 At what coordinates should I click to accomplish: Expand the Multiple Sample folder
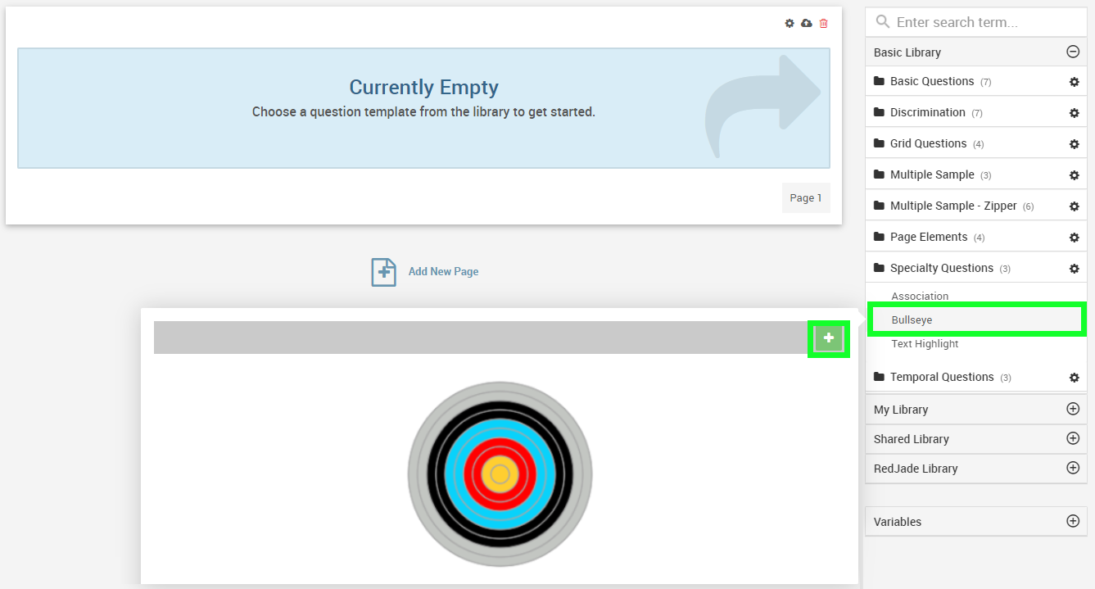point(976,174)
